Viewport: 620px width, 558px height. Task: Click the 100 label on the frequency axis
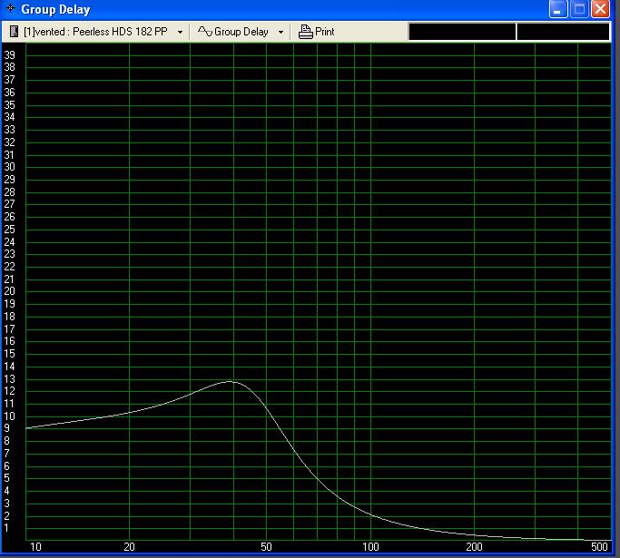pyautogui.click(x=370, y=547)
